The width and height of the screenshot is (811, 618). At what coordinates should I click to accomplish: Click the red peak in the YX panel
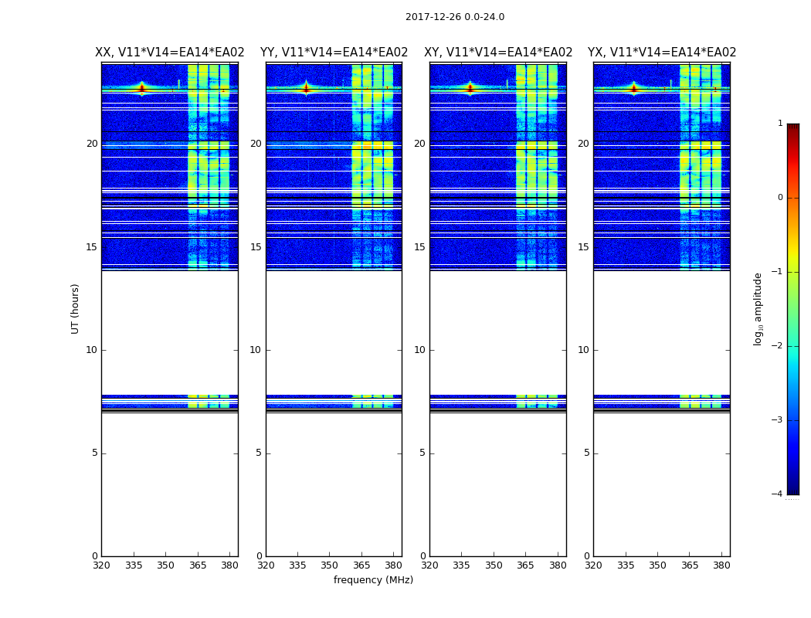[x=633, y=89]
